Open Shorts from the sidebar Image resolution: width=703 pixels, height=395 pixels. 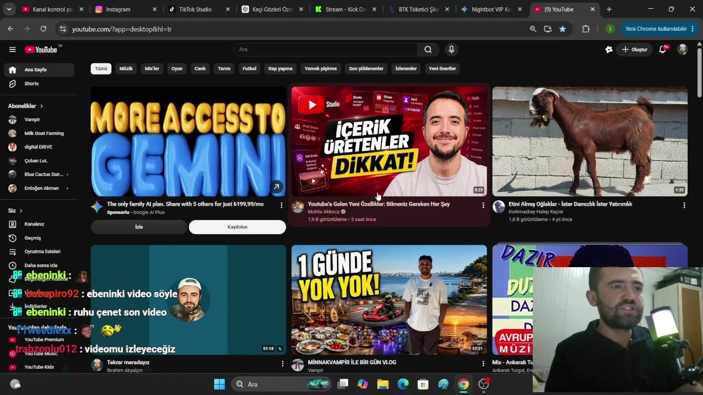pos(38,83)
